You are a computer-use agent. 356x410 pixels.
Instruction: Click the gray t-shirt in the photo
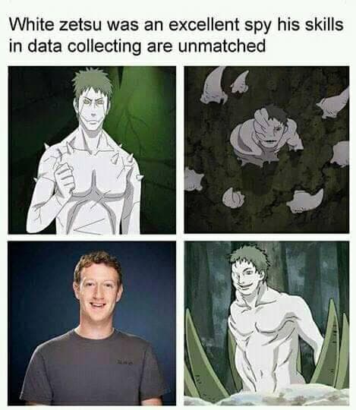click(94, 367)
